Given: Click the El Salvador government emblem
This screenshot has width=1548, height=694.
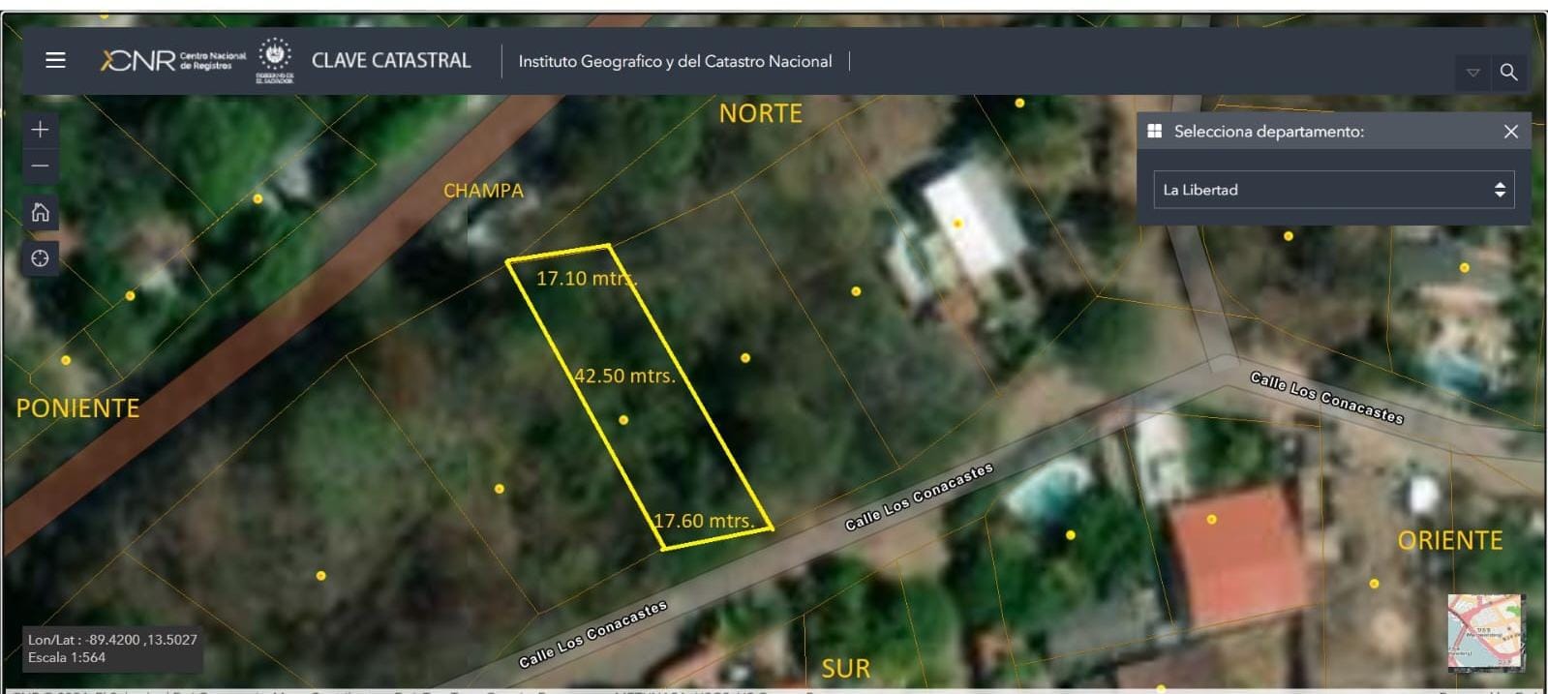Looking at the screenshot, I should 275,58.
